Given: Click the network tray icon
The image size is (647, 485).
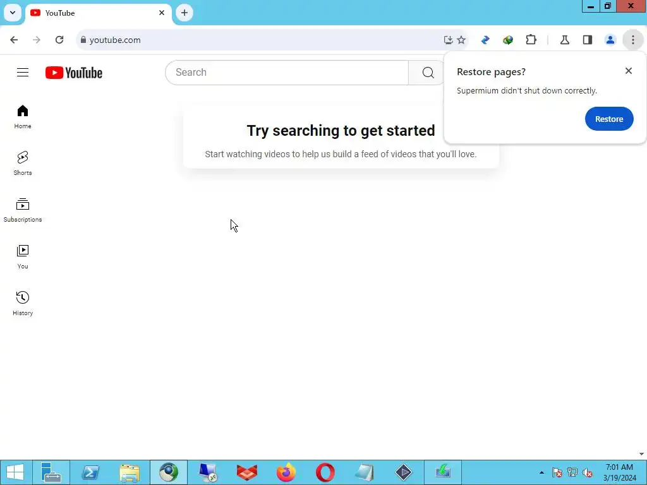Looking at the screenshot, I should (x=572, y=472).
